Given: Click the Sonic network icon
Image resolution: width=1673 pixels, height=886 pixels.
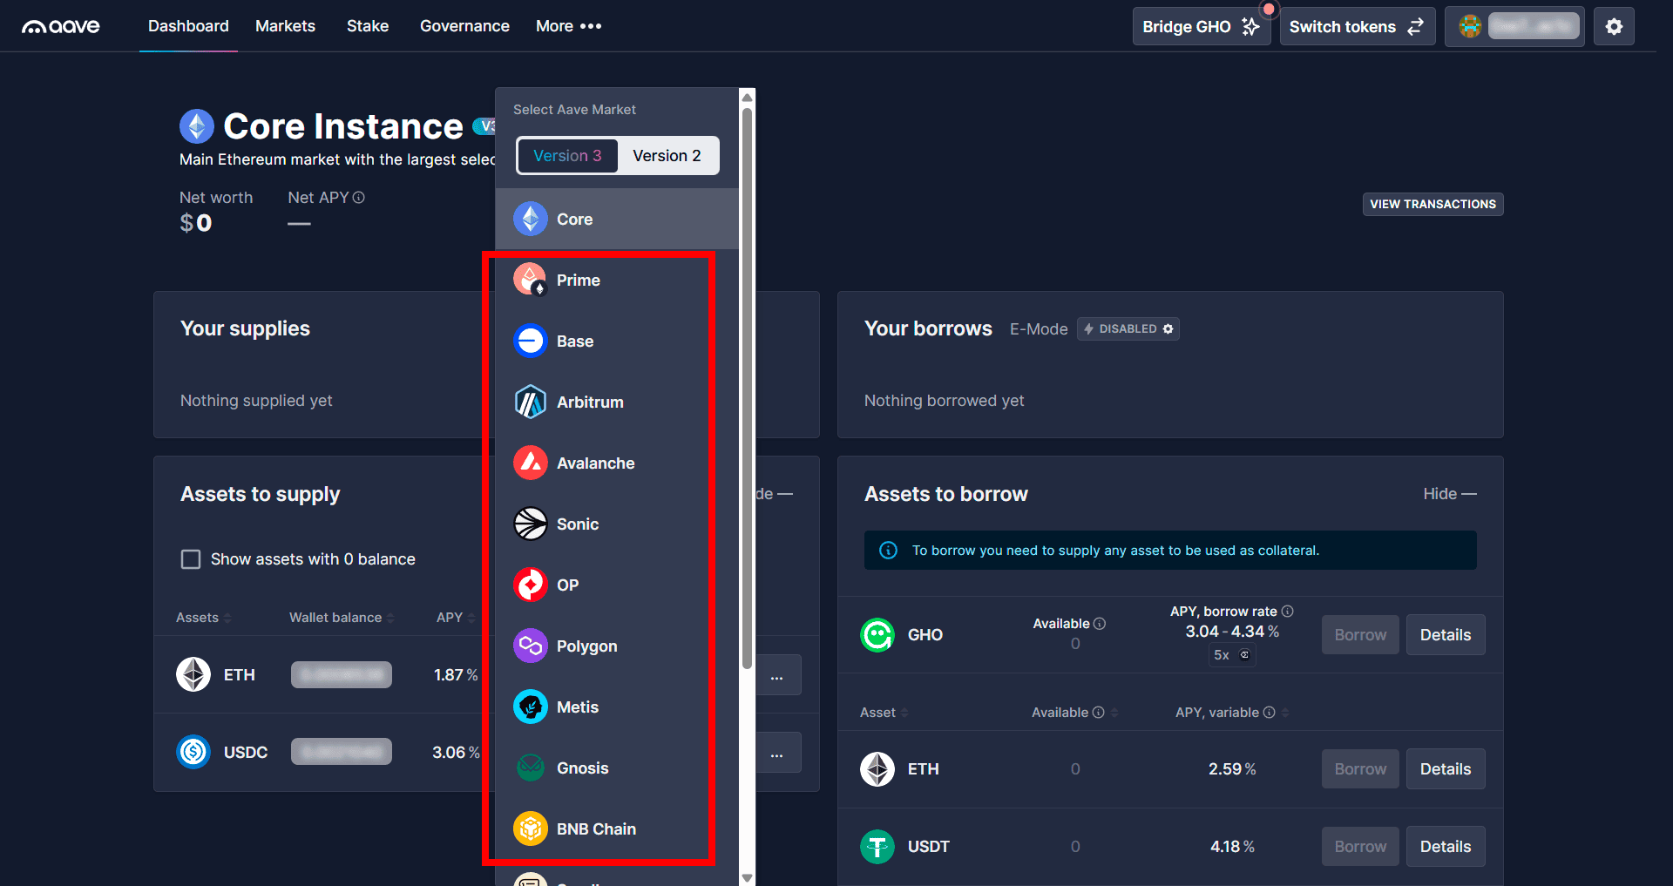Looking at the screenshot, I should click(x=531, y=524).
